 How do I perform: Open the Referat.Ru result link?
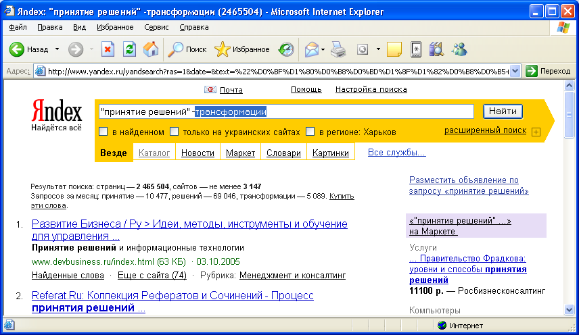click(172, 301)
